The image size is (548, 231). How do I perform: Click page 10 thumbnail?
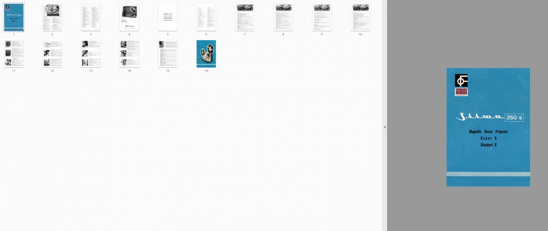point(360,18)
